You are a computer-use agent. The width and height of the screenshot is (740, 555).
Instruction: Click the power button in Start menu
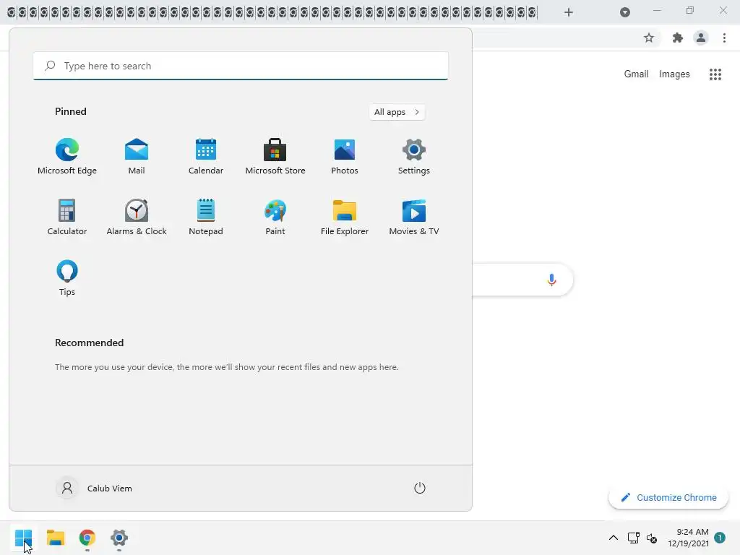point(420,488)
